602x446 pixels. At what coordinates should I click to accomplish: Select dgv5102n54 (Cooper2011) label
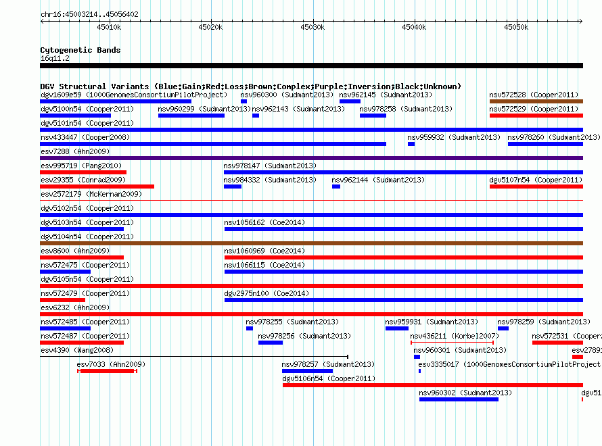coord(87,208)
